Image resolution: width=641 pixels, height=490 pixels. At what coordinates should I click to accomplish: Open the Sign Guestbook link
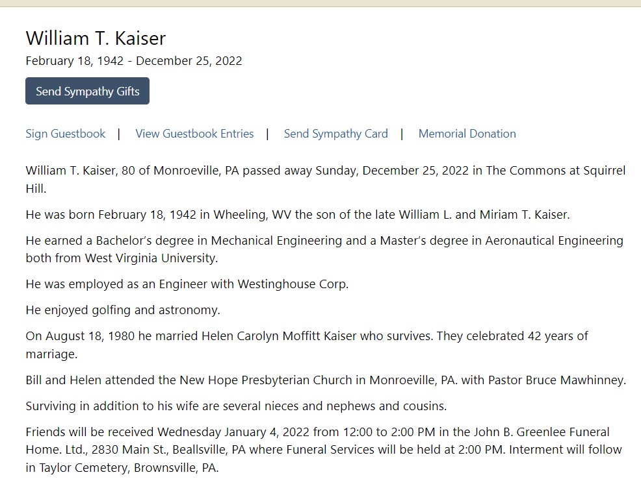coord(66,134)
